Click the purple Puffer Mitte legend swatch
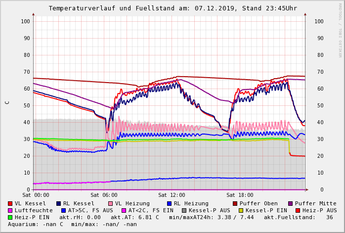 [290, 203]
